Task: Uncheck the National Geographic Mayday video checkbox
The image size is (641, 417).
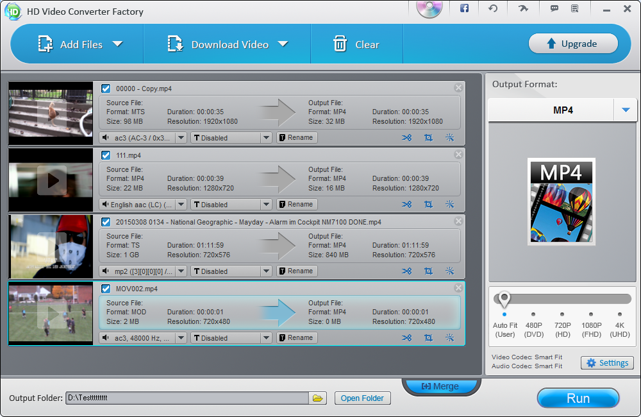Action: (106, 222)
